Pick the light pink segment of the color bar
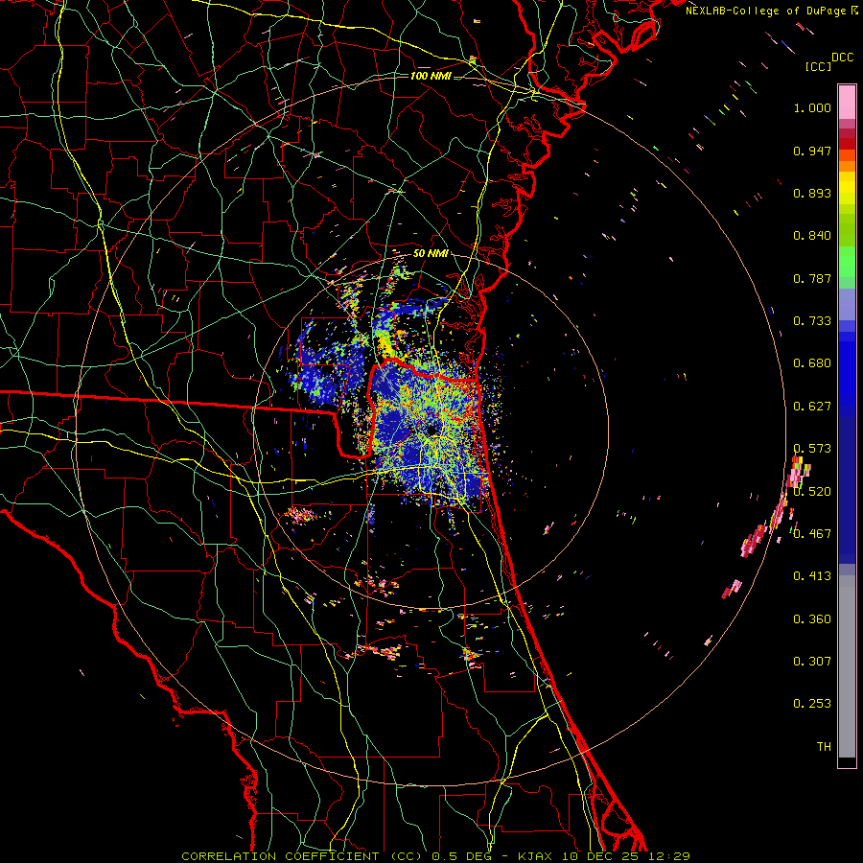Image resolution: width=863 pixels, height=863 pixels. 847,102
